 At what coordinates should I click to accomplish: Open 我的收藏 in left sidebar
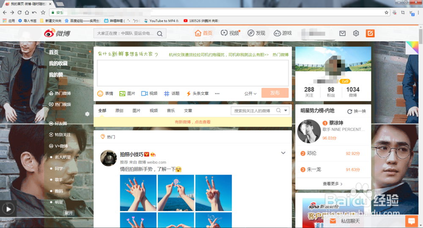point(58,63)
